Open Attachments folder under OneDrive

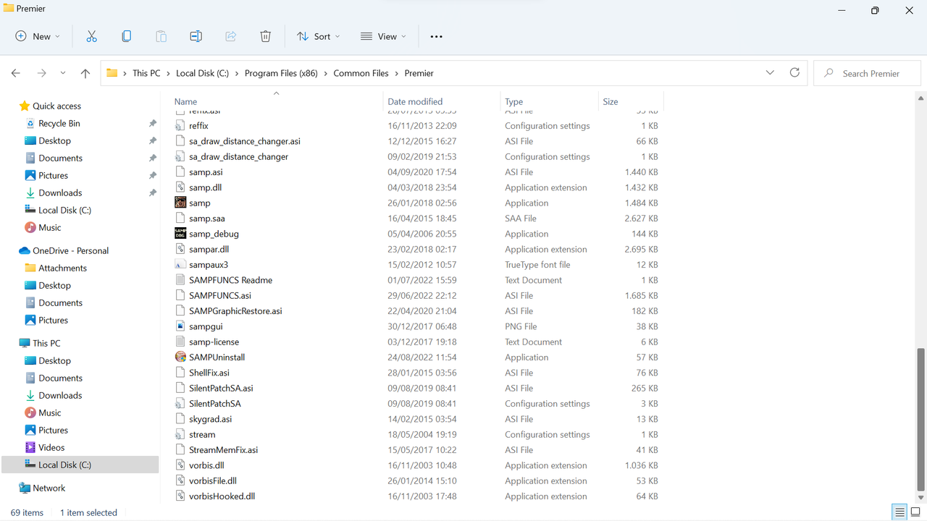pos(62,268)
